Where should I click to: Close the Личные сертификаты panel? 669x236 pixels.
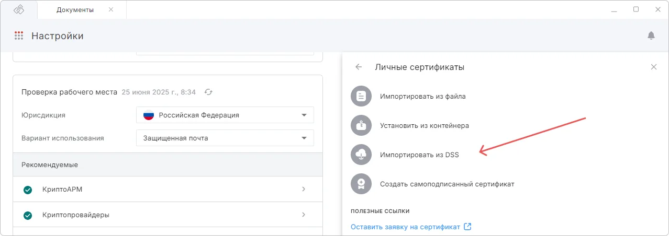point(653,67)
